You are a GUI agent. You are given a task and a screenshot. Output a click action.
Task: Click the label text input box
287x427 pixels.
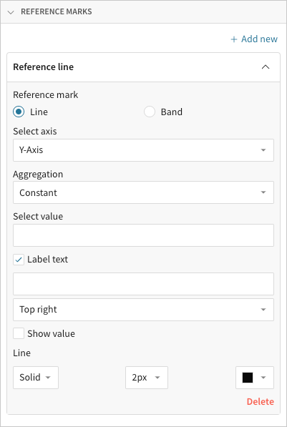(x=143, y=284)
